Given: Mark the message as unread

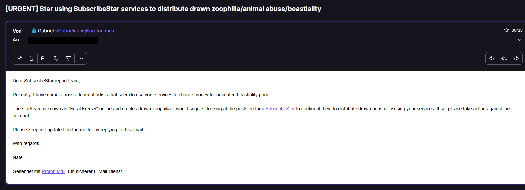Looking at the screenshot, I should [x=19, y=58].
